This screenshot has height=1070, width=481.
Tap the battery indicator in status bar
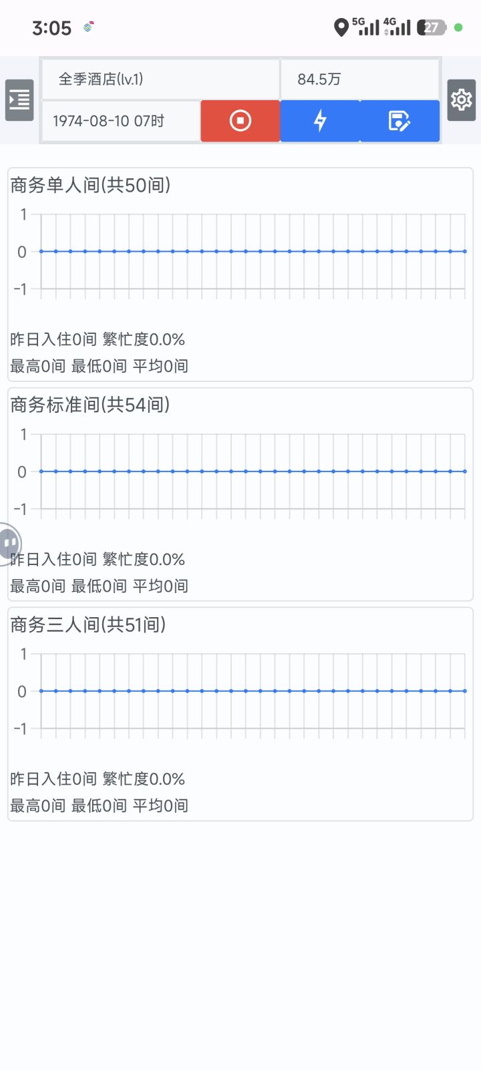pos(432,28)
